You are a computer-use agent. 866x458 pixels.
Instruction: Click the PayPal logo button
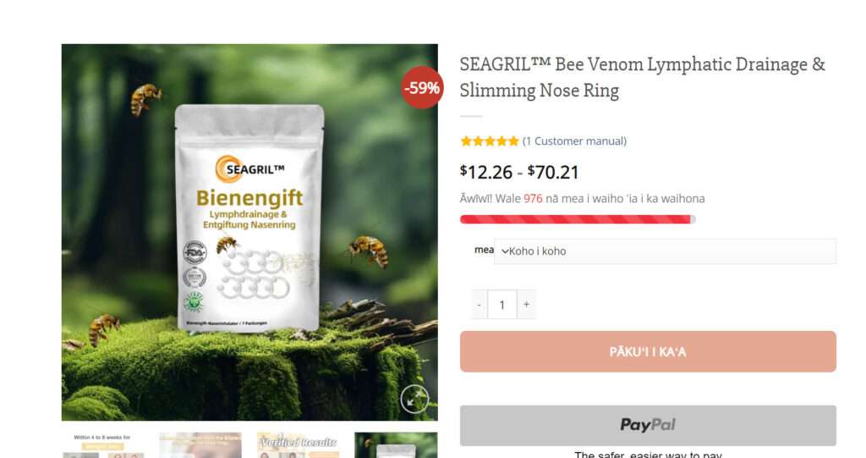(x=648, y=425)
